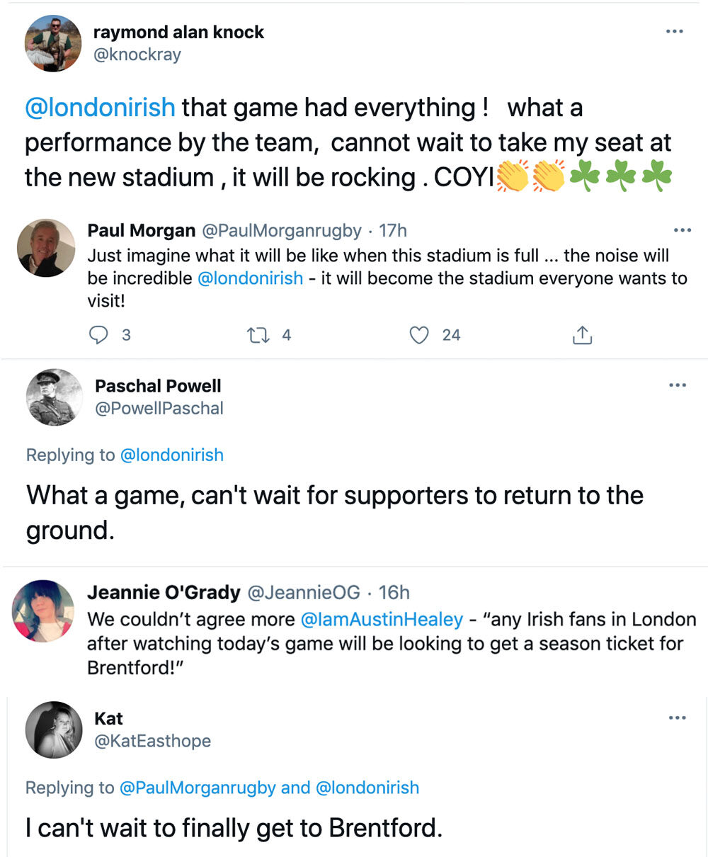Image resolution: width=708 pixels, height=857 pixels.
Task: Open the Paschal Powell display name
Action: coord(158,386)
